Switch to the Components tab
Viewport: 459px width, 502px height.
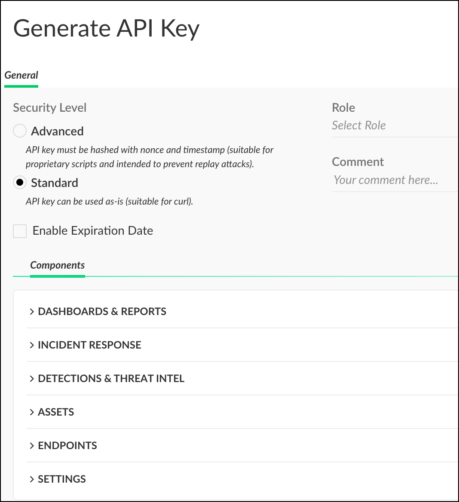click(x=58, y=265)
